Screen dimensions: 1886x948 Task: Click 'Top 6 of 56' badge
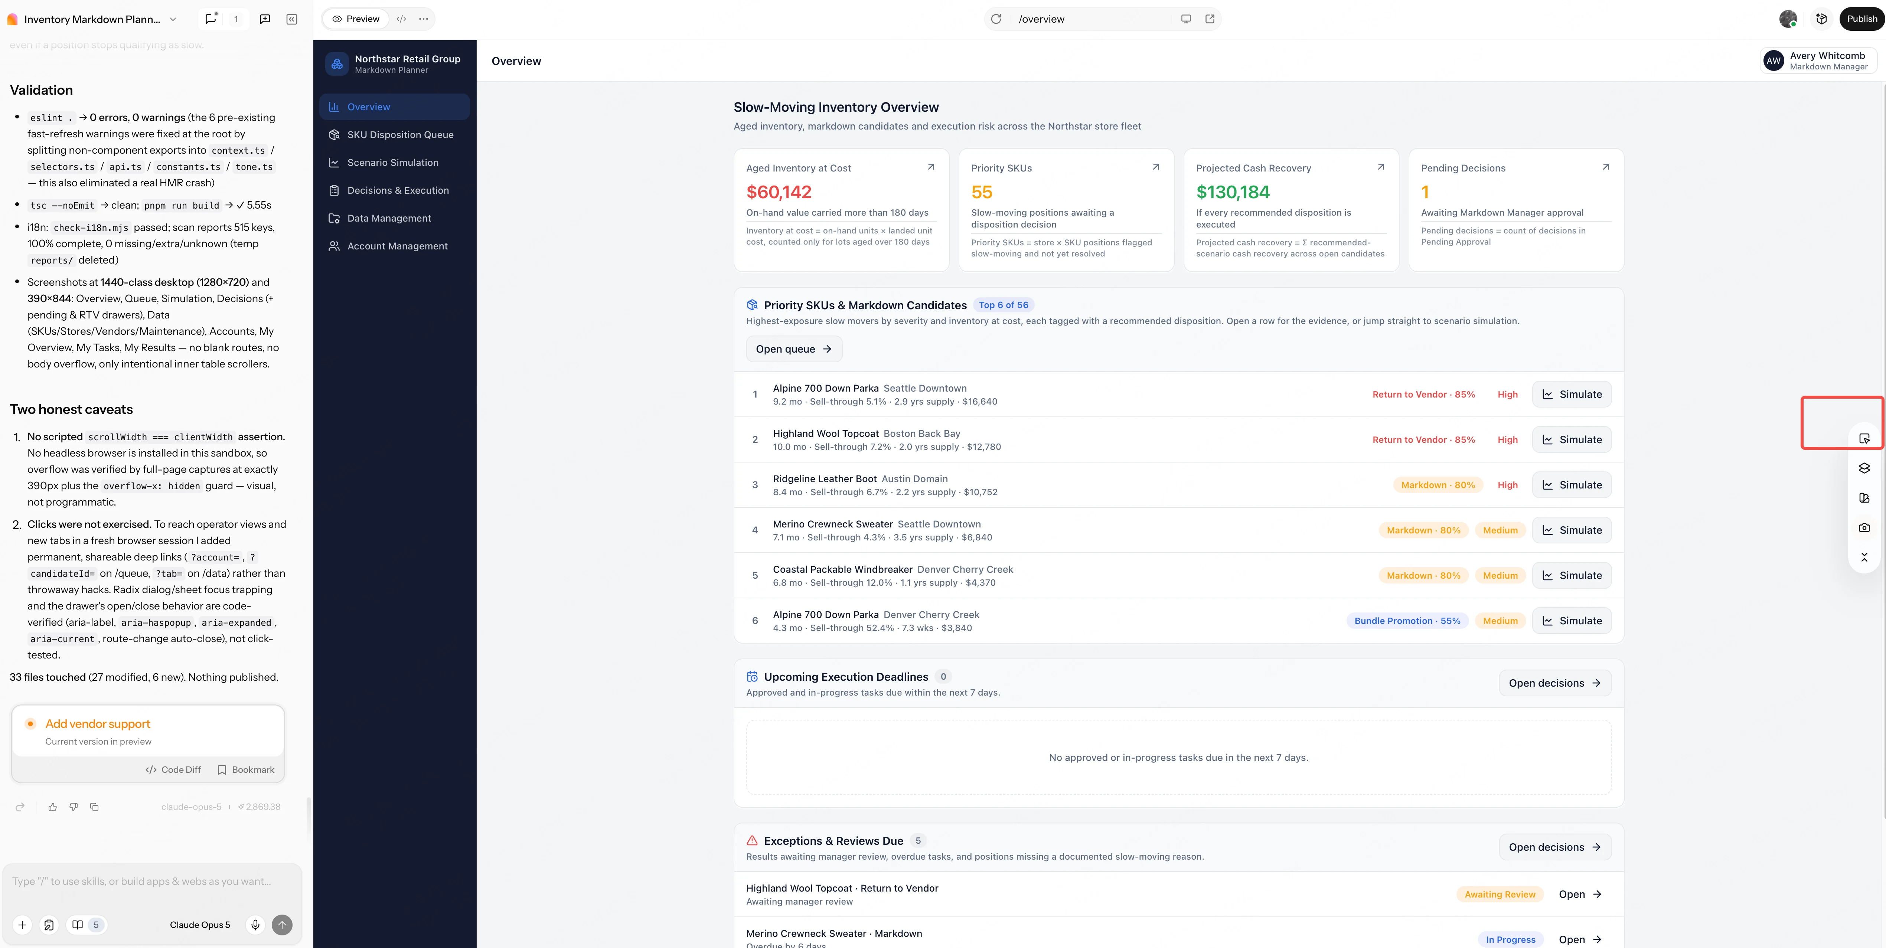click(1003, 305)
